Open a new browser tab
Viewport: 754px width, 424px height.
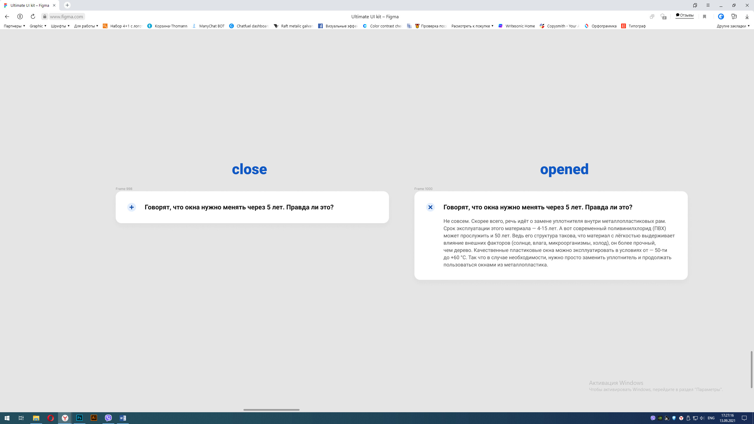click(x=67, y=5)
